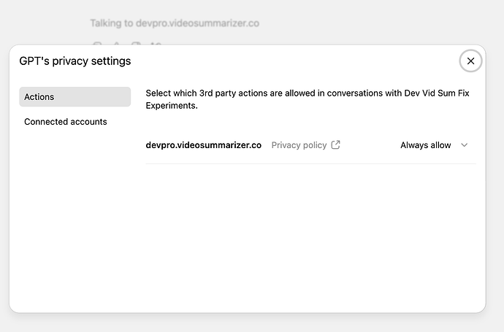
Task: Open the Always allow permission dropdown
Action: click(x=426, y=145)
